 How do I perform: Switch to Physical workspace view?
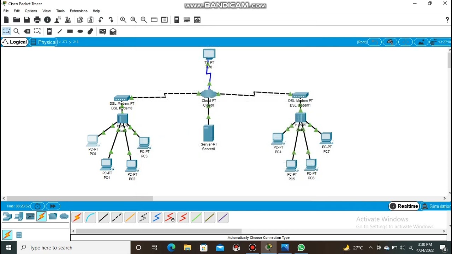coord(43,42)
